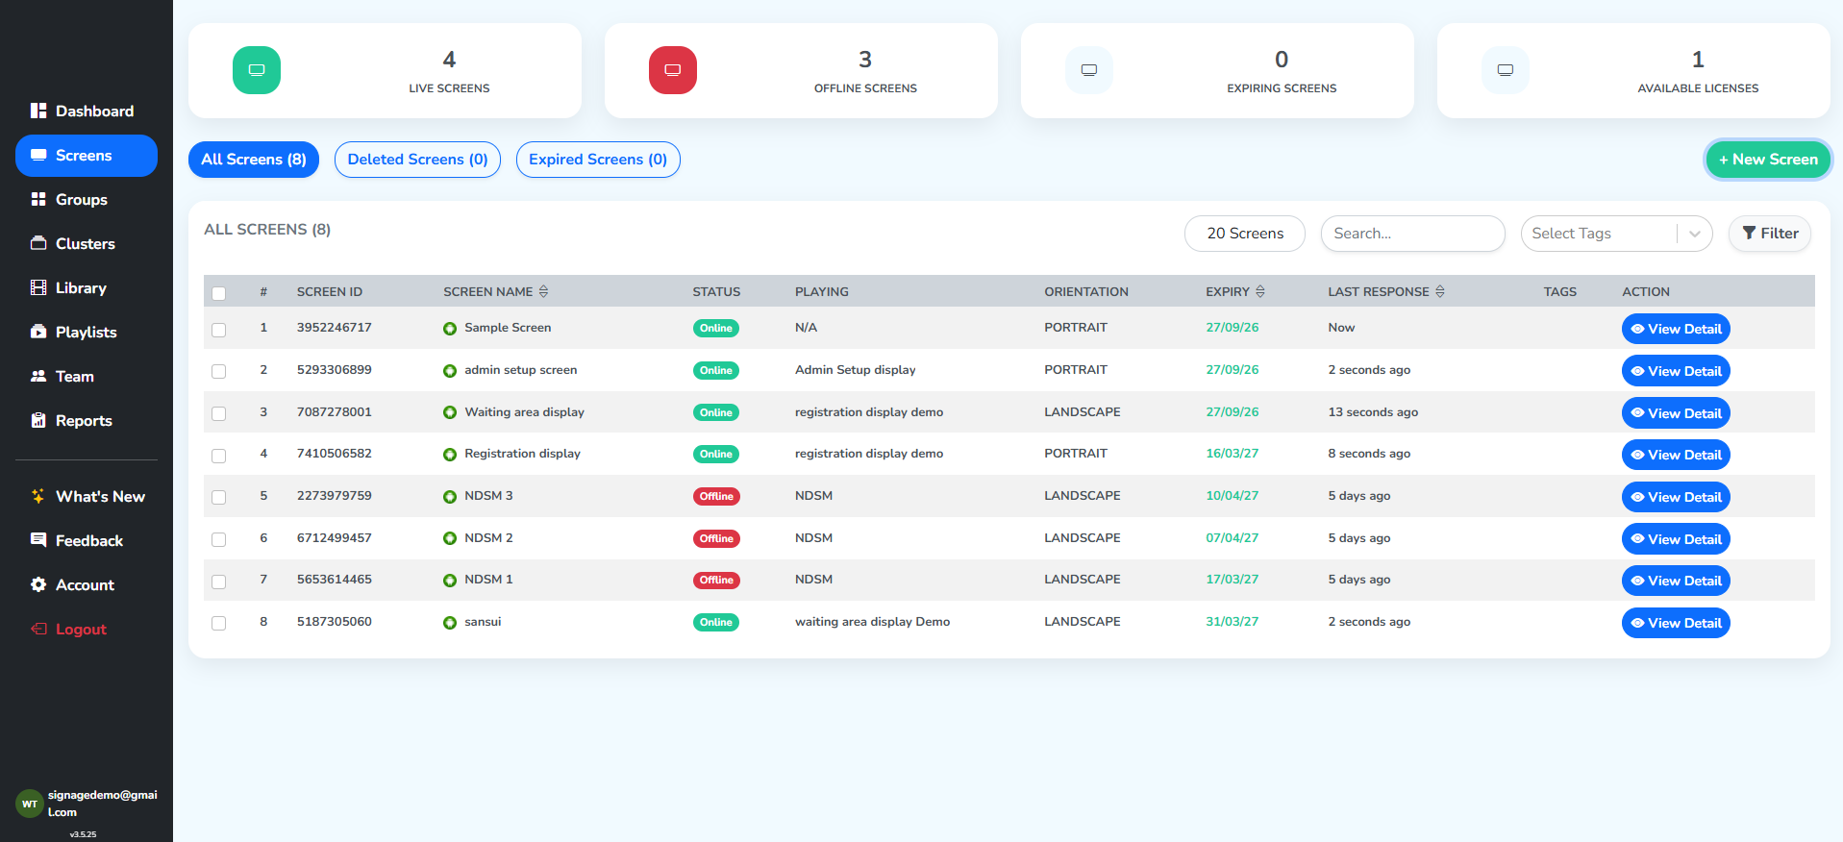Click the Search input field
This screenshot has height=842, width=1843.
tap(1412, 234)
